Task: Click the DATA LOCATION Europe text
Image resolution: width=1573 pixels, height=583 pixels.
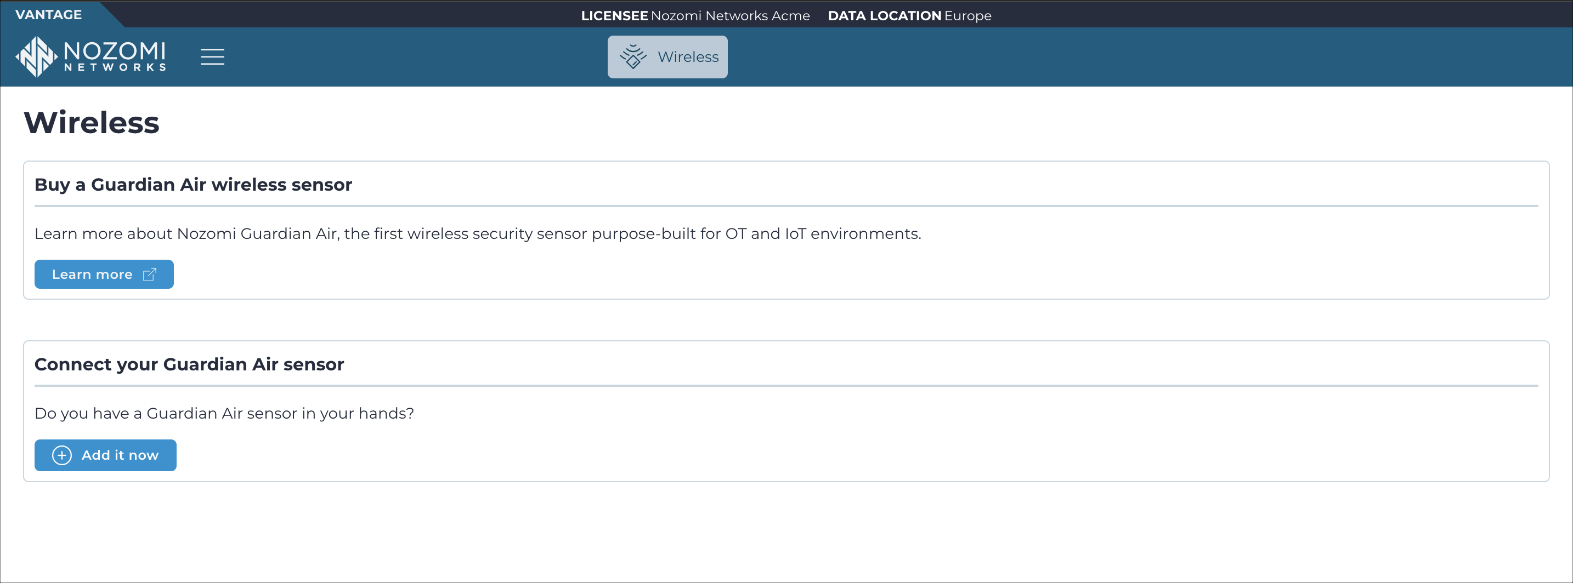Action: click(909, 16)
